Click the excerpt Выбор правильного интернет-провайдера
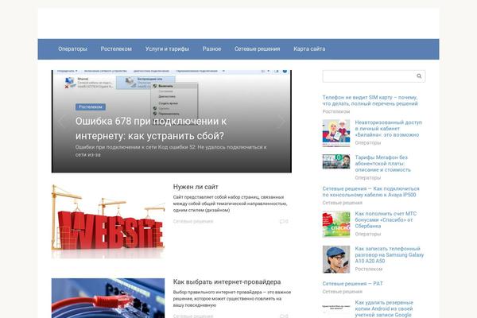 (232, 299)
